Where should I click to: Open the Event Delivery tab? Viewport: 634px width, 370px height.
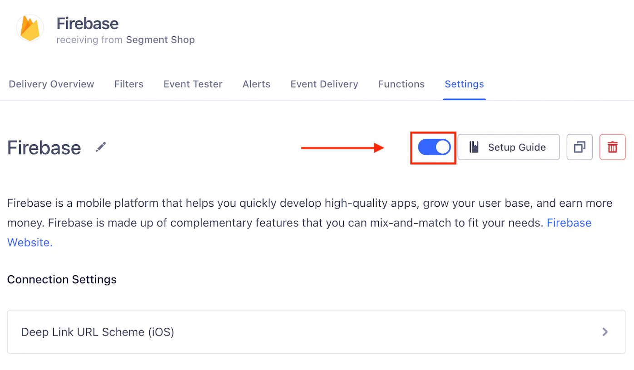coord(324,84)
